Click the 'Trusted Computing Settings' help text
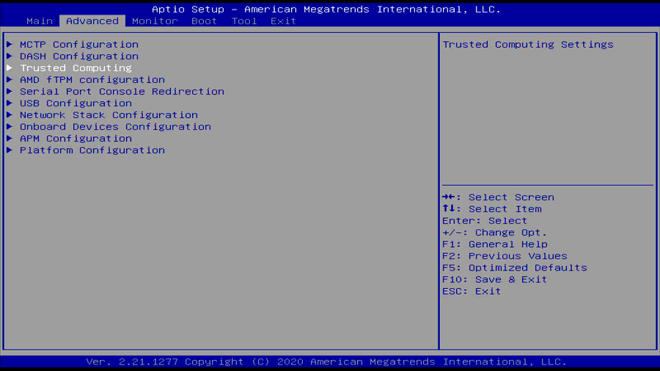This screenshot has width=660, height=371. pyautogui.click(x=528, y=45)
